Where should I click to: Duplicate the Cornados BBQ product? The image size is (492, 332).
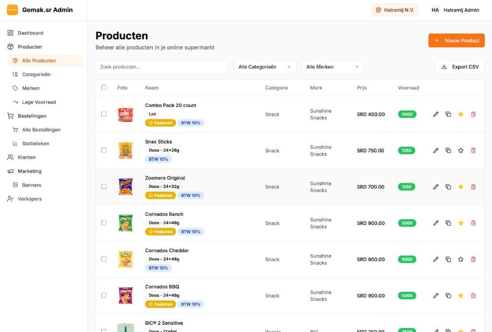coord(448,296)
